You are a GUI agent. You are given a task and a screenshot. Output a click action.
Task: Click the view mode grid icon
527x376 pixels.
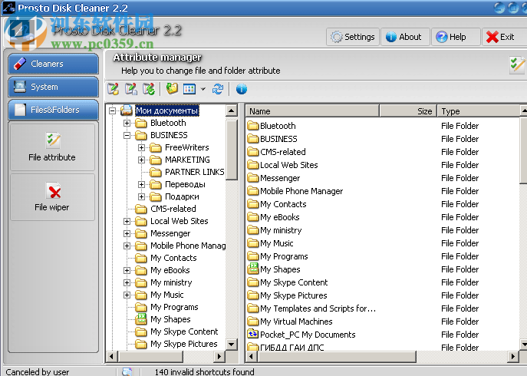[189, 89]
